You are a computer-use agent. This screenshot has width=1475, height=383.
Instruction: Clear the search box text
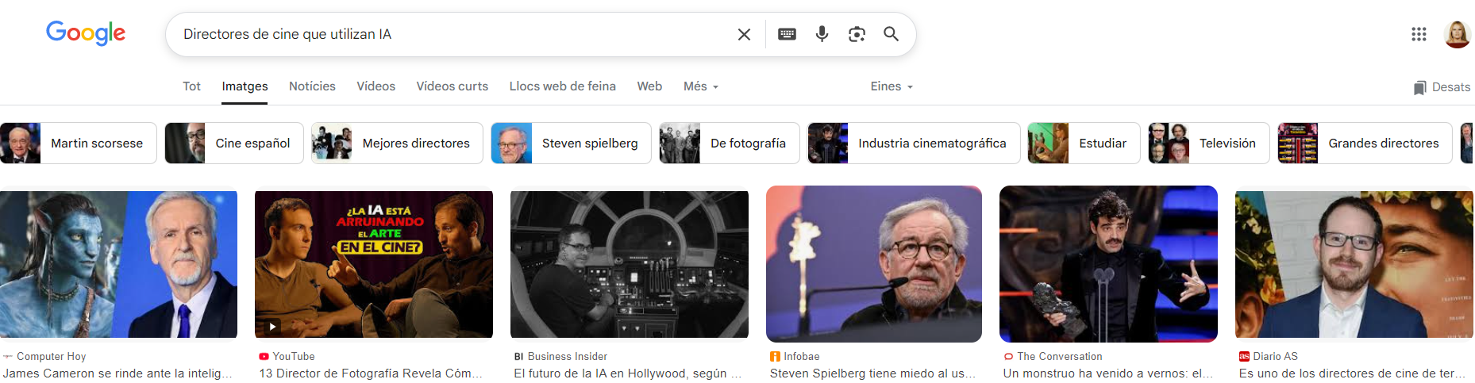pos(744,34)
